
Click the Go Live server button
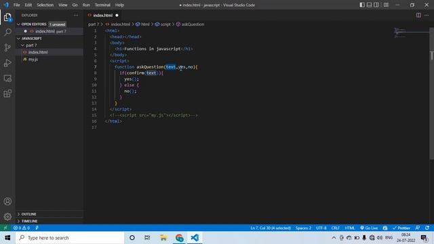click(x=369, y=228)
